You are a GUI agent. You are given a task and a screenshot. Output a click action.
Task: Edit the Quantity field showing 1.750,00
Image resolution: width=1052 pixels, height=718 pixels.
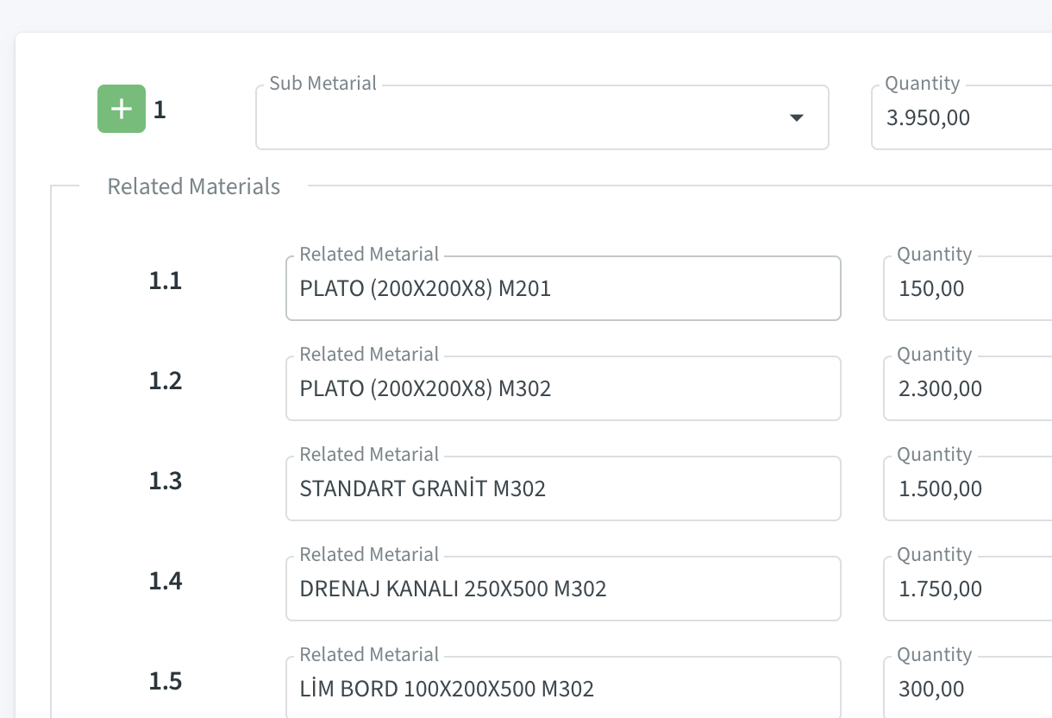967,589
